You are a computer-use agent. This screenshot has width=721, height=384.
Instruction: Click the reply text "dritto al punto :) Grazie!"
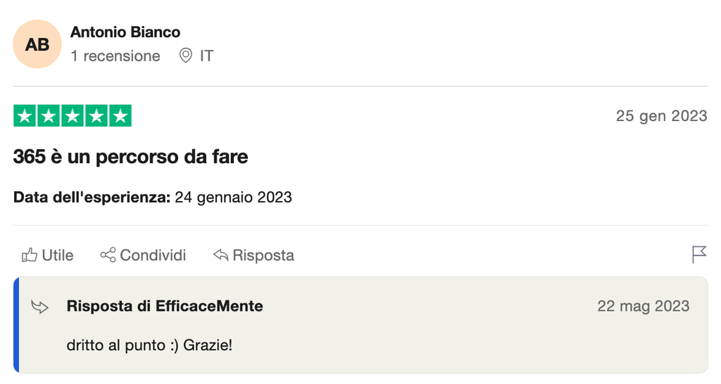click(149, 345)
